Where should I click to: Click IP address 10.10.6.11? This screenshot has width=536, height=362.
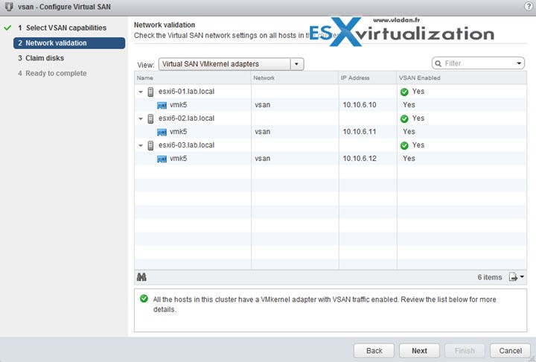click(x=360, y=132)
